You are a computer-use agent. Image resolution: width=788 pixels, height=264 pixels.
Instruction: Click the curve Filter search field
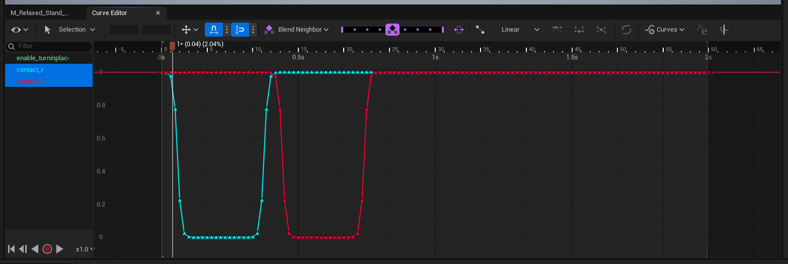pyautogui.click(x=49, y=46)
